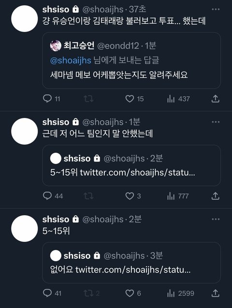This screenshot has height=308, width=232.
Task: Open view stats showing 777
Action: (x=178, y=196)
